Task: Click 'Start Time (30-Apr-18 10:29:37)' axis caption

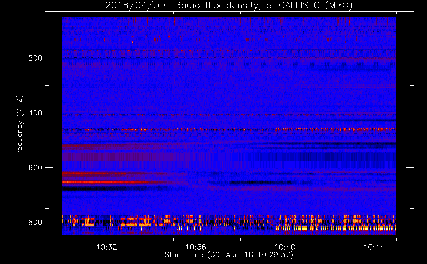Action: [229, 255]
